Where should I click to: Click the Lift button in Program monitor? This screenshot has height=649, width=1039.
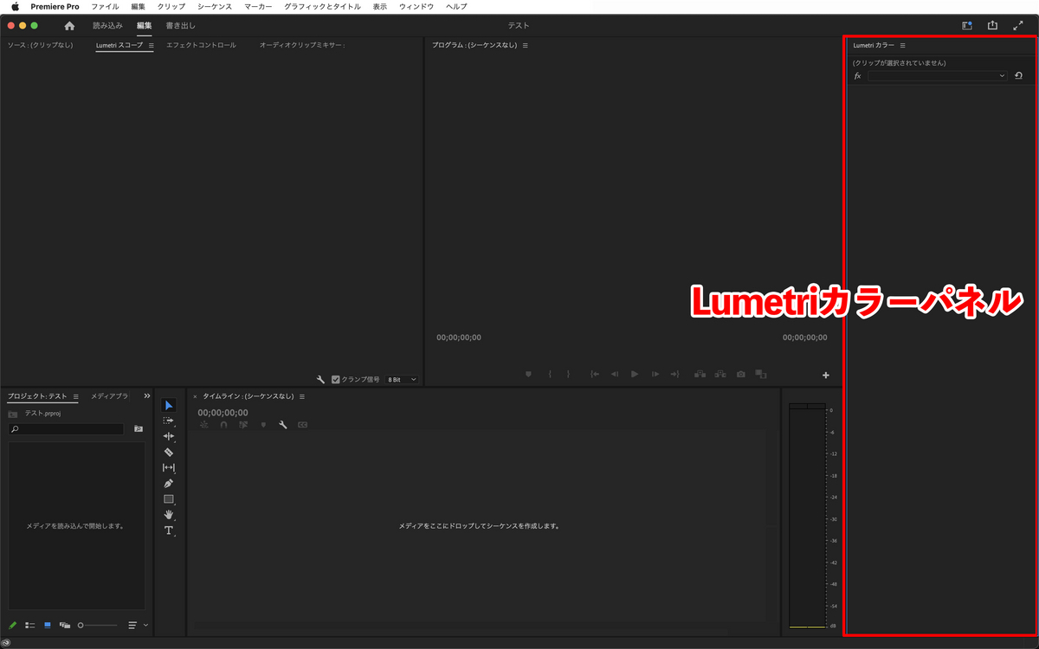click(x=700, y=375)
